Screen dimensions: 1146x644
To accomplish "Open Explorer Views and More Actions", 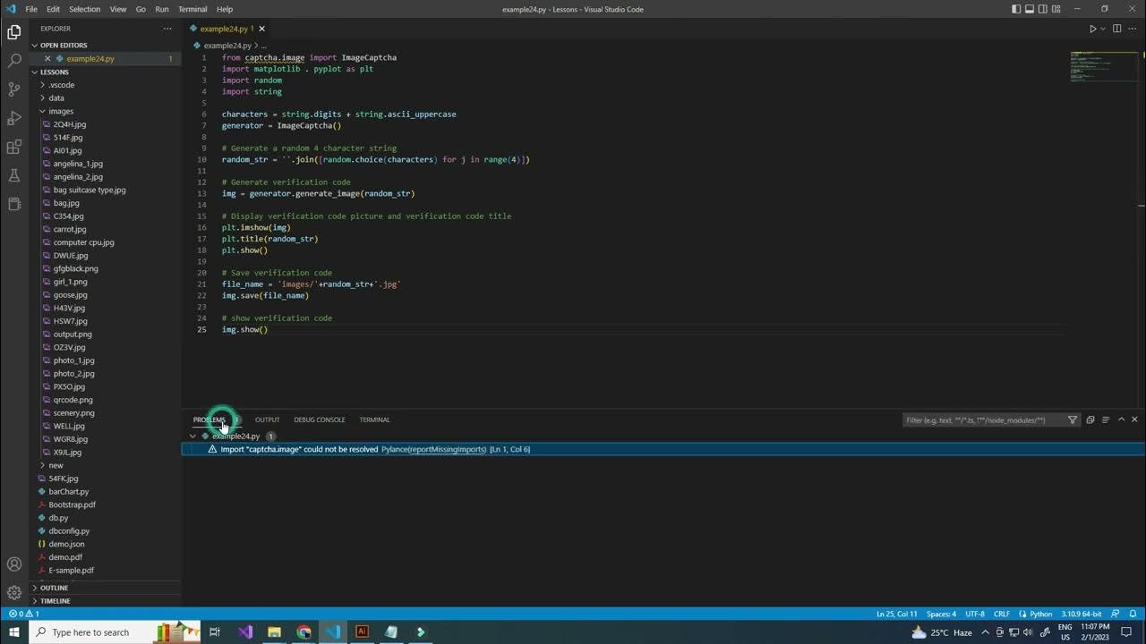I will coord(167,29).
